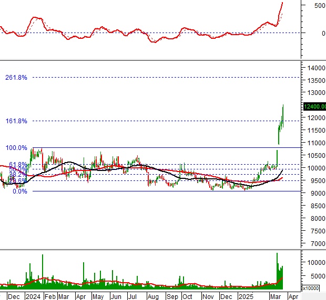Click the x10000 volume scale label

tap(310, 288)
